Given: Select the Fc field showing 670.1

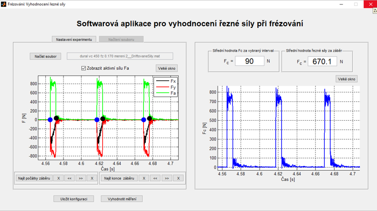Looking at the screenshot, I should [x=322, y=61].
